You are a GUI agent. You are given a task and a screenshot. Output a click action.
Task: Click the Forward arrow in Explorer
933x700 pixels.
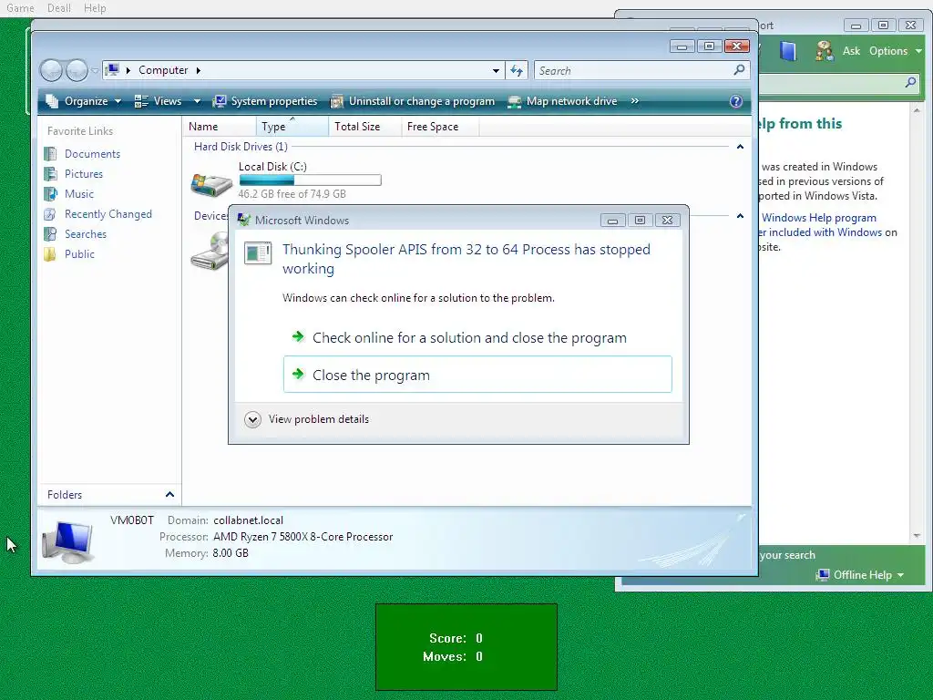(77, 71)
